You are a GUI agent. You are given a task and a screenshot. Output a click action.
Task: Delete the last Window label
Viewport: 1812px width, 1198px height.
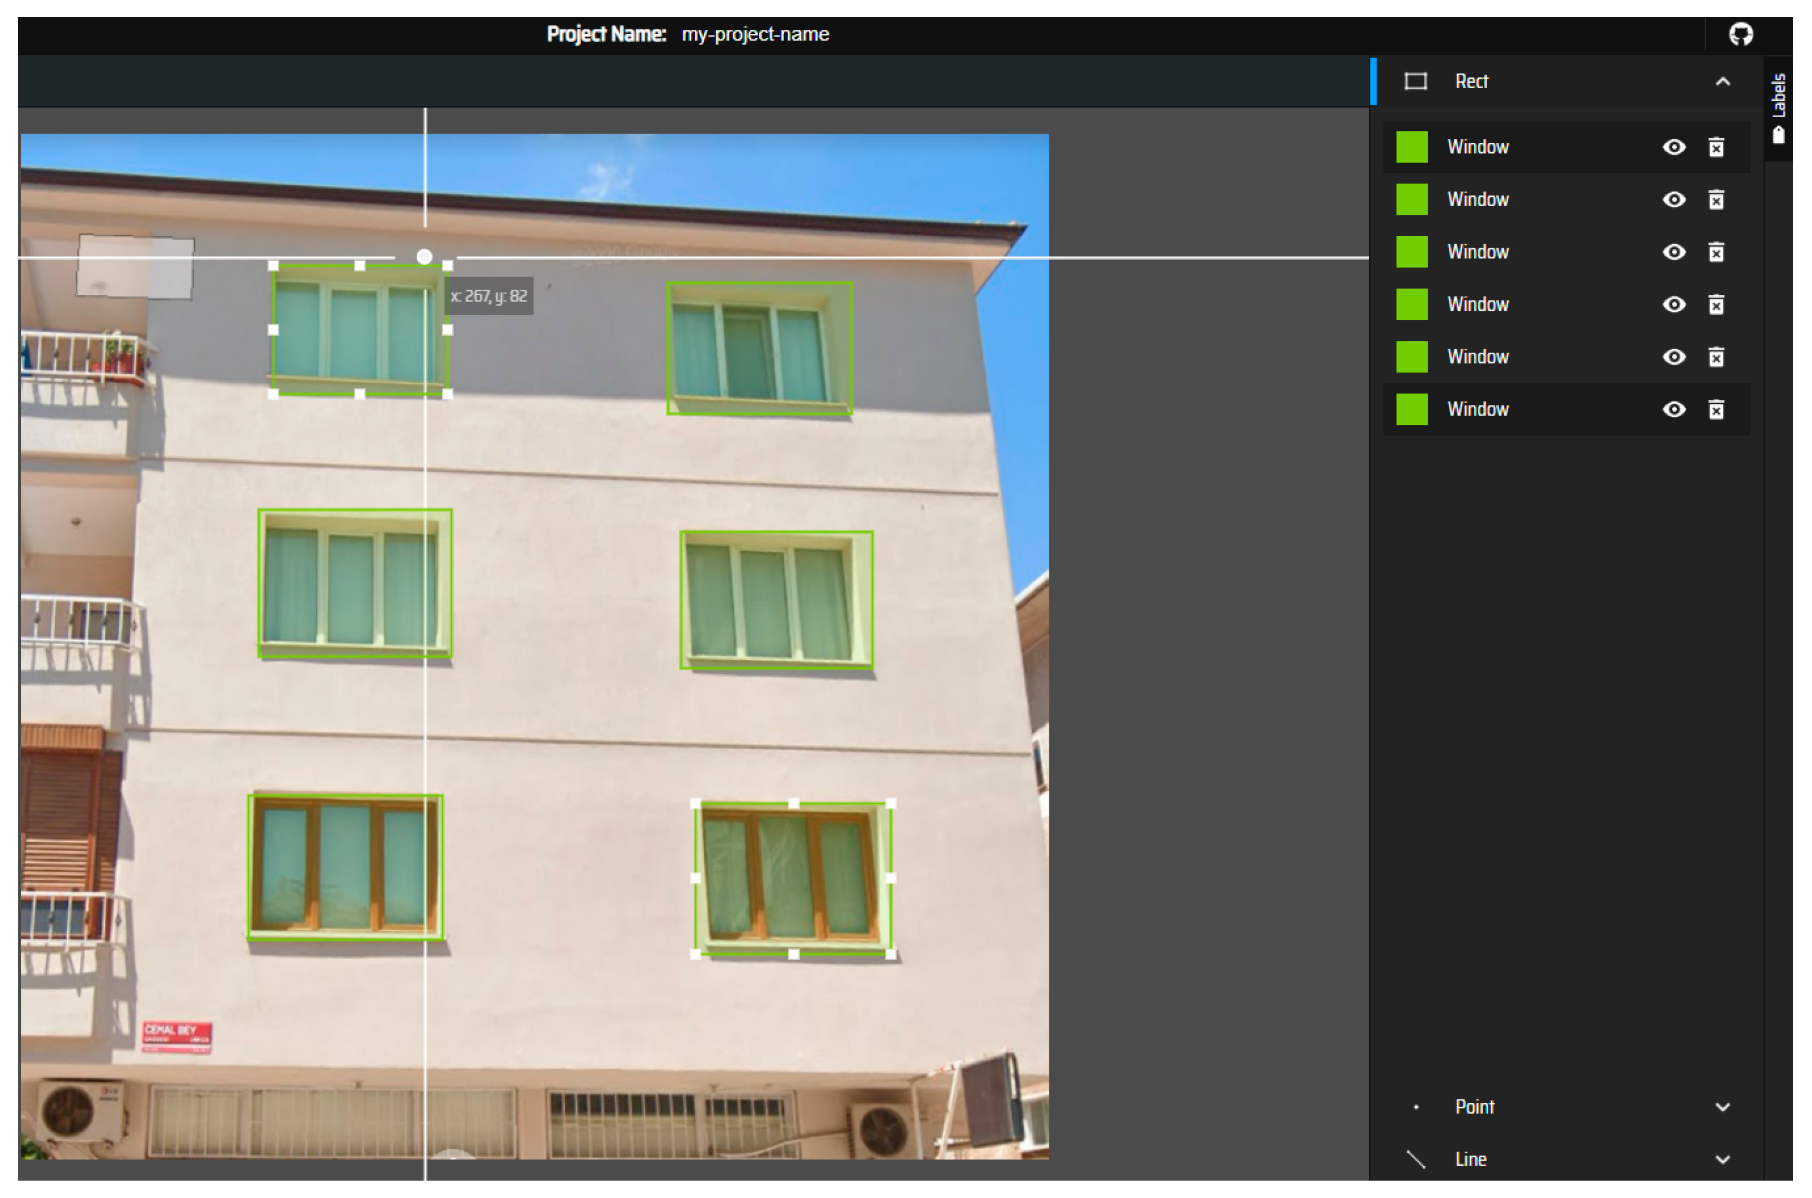pos(1716,410)
